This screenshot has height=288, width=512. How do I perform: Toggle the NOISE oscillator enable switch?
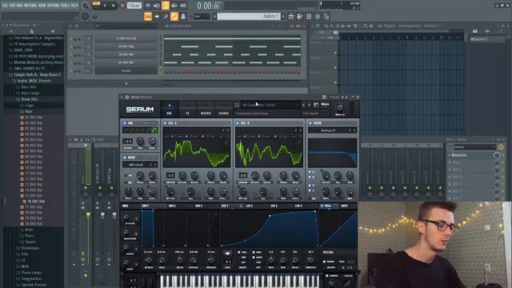coord(125,158)
